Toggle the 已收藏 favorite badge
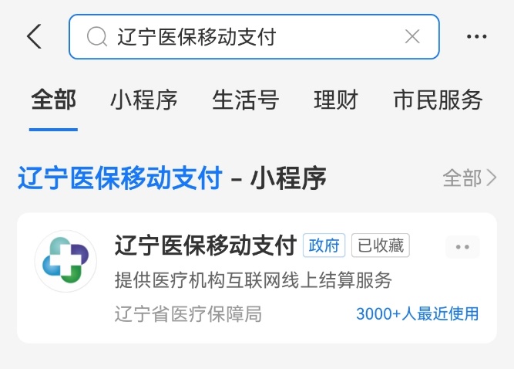The width and height of the screenshot is (514, 369). (x=381, y=245)
